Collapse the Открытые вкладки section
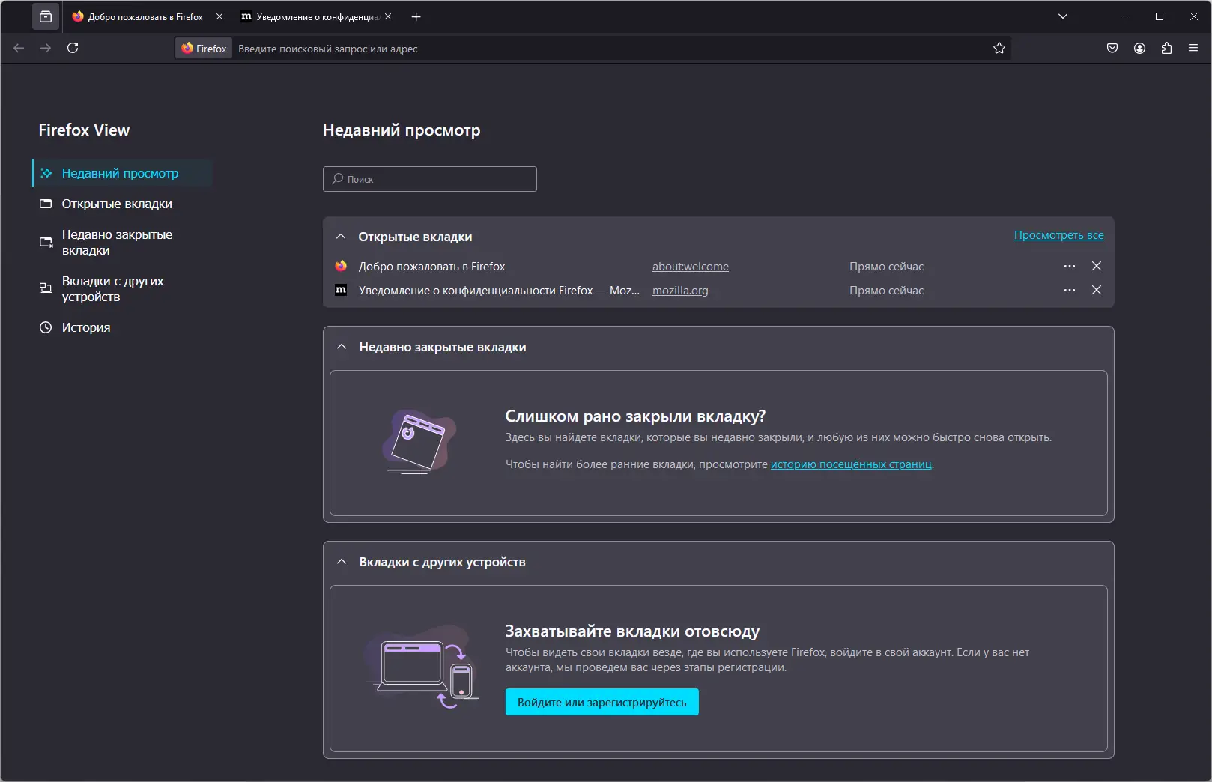The width and height of the screenshot is (1212, 782). point(341,237)
